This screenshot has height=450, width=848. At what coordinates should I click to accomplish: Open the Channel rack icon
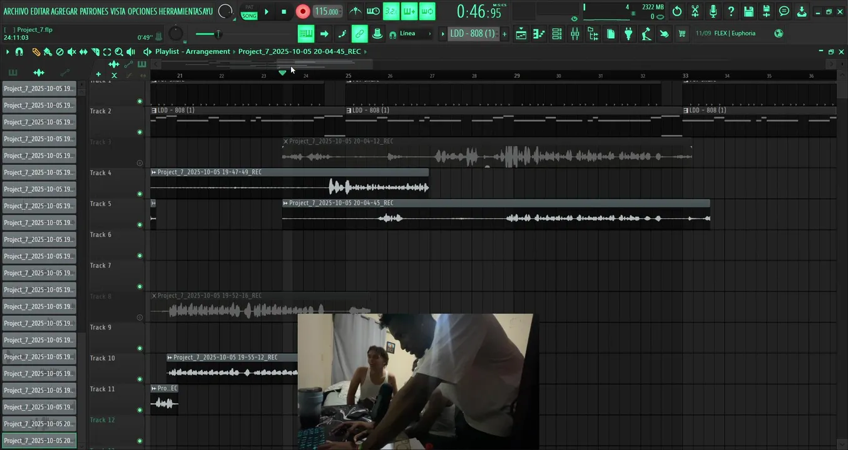(557, 34)
